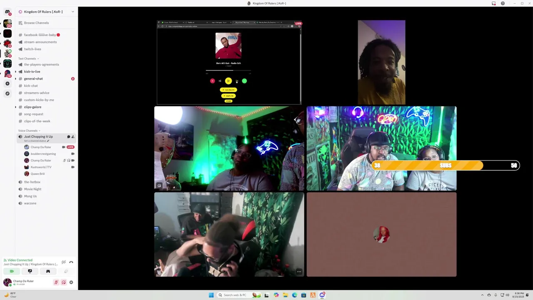The image size is (533, 300).
Task: Edit channel status pencil icon
Action: point(48,141)
